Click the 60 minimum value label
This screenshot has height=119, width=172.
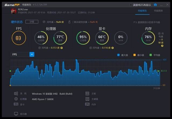164,85
